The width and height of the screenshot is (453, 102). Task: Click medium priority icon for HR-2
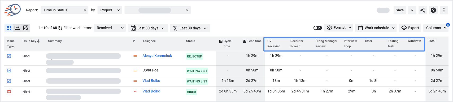point(135,70)
